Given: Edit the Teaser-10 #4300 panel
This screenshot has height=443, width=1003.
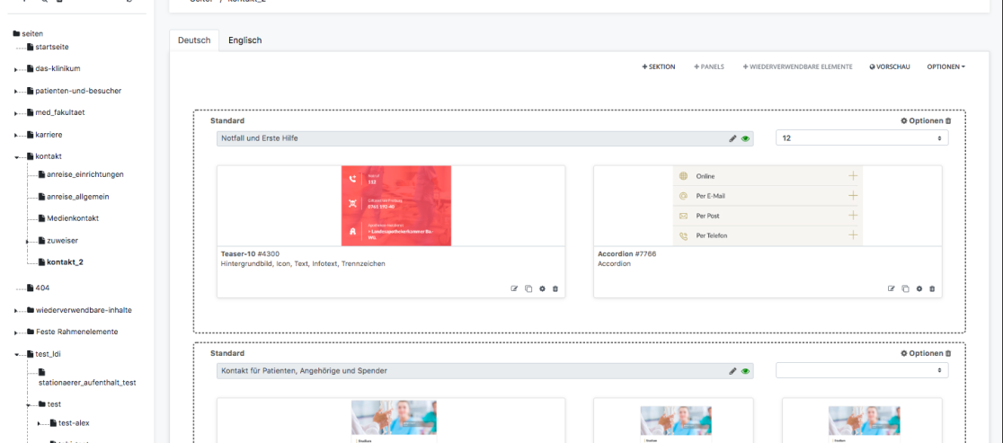Looking at the screenshot, I should pos(514,289).
